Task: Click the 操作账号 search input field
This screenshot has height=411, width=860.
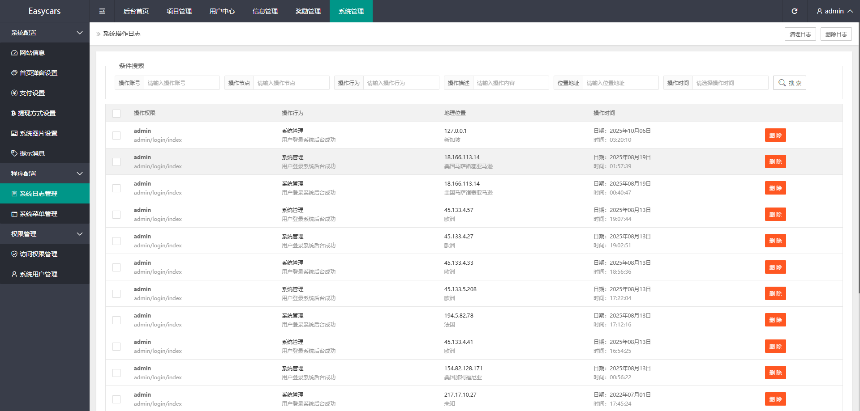Action: coord(181,83)
